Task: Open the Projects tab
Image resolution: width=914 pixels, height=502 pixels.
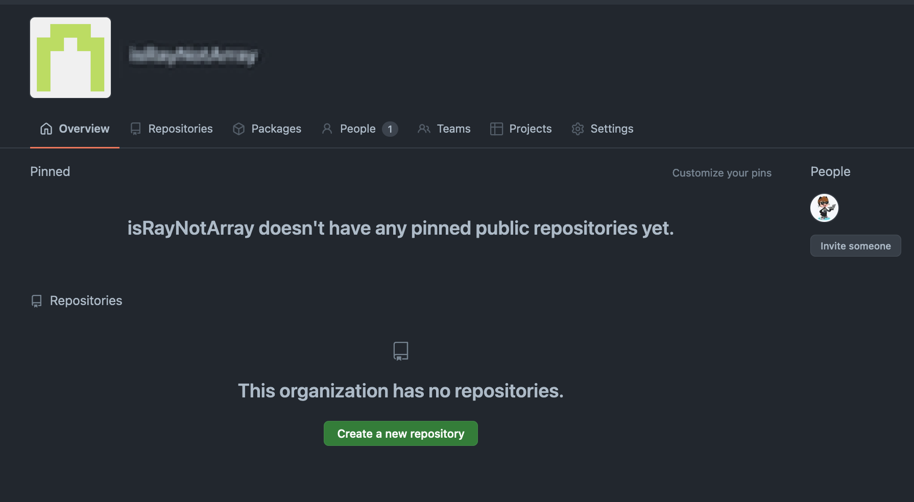Action: coord(530,129)
